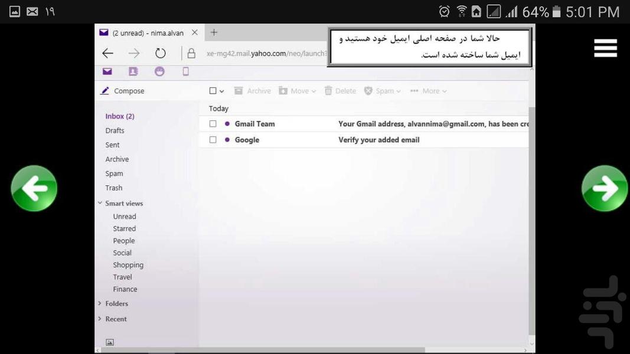The image size is (630, 354).
Task: Open the Sent folder
Action: [113, 145]
